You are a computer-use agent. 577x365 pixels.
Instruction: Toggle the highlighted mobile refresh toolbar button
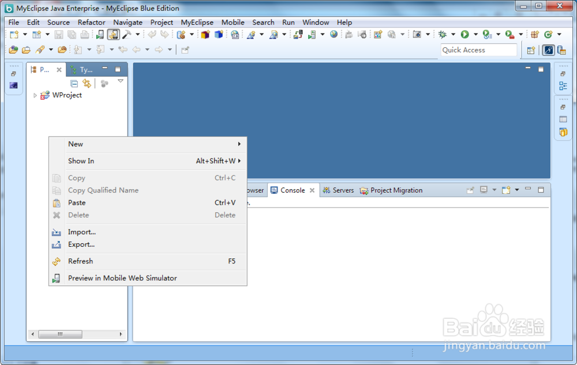coord(113,35)
